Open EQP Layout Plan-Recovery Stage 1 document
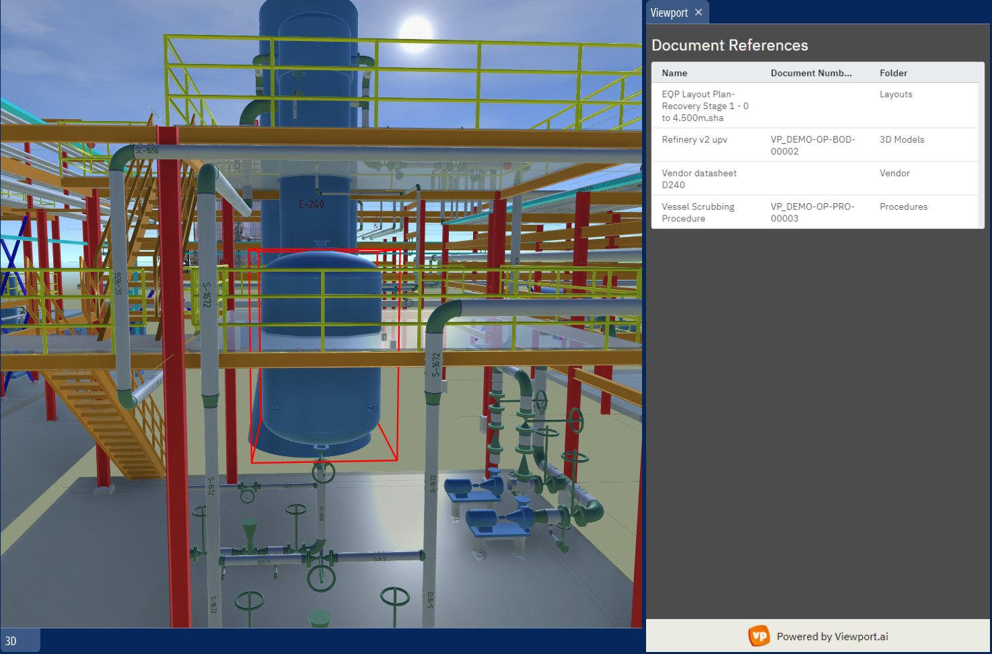992x654 pixels. tap(705, 106)
